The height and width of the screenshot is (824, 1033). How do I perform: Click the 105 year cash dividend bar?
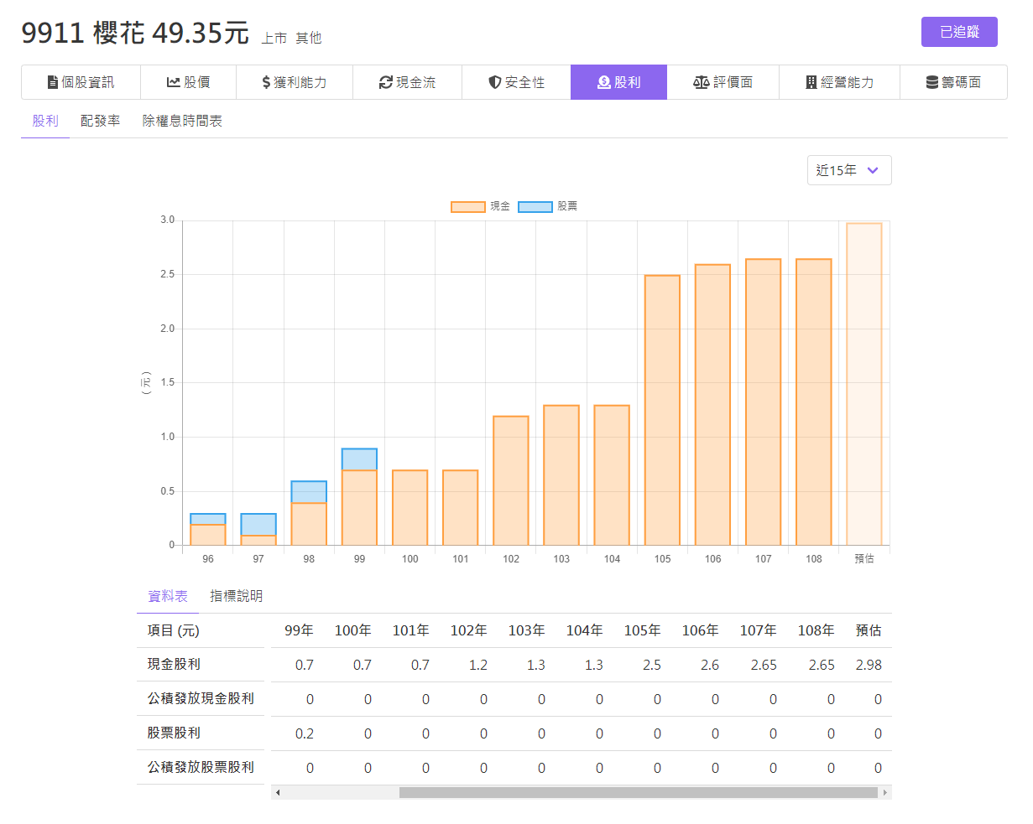(662, 410)
